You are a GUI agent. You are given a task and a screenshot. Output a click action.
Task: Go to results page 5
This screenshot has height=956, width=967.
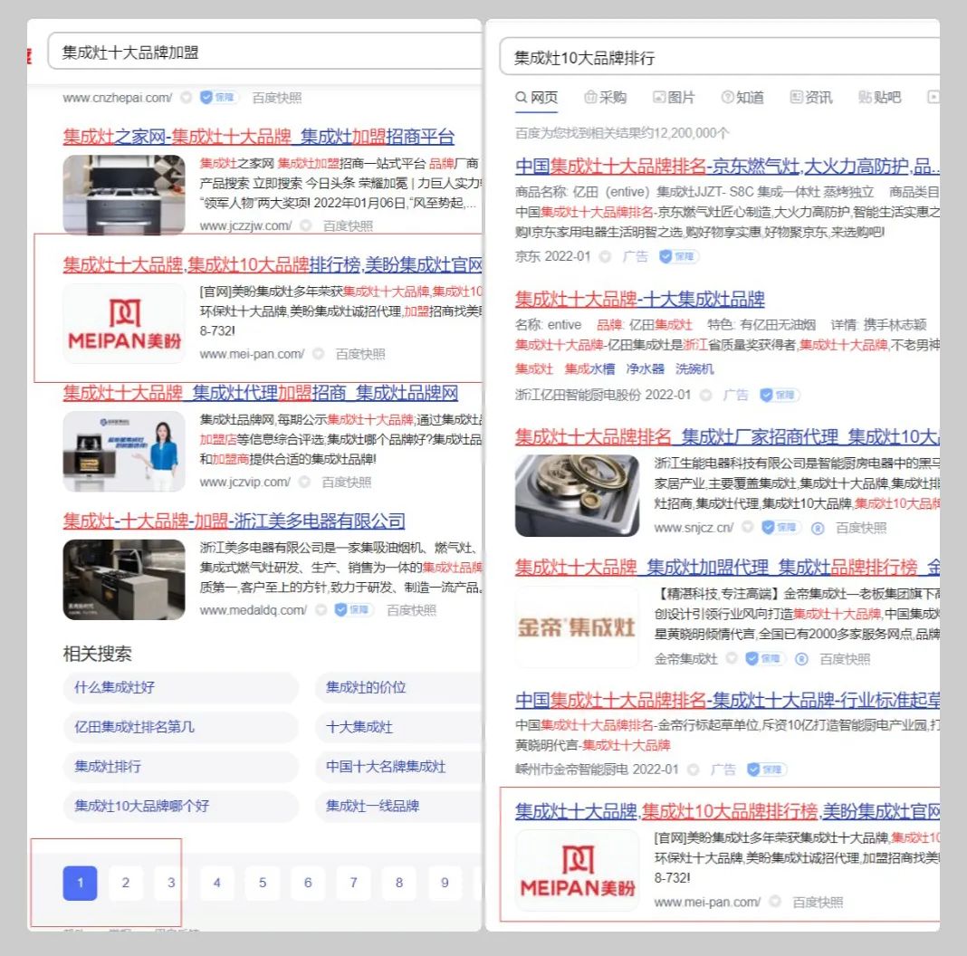click(x=263, y=884)
